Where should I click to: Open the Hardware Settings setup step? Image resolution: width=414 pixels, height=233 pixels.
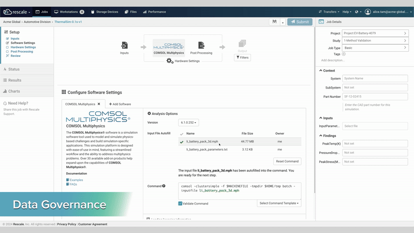[23, 47]
